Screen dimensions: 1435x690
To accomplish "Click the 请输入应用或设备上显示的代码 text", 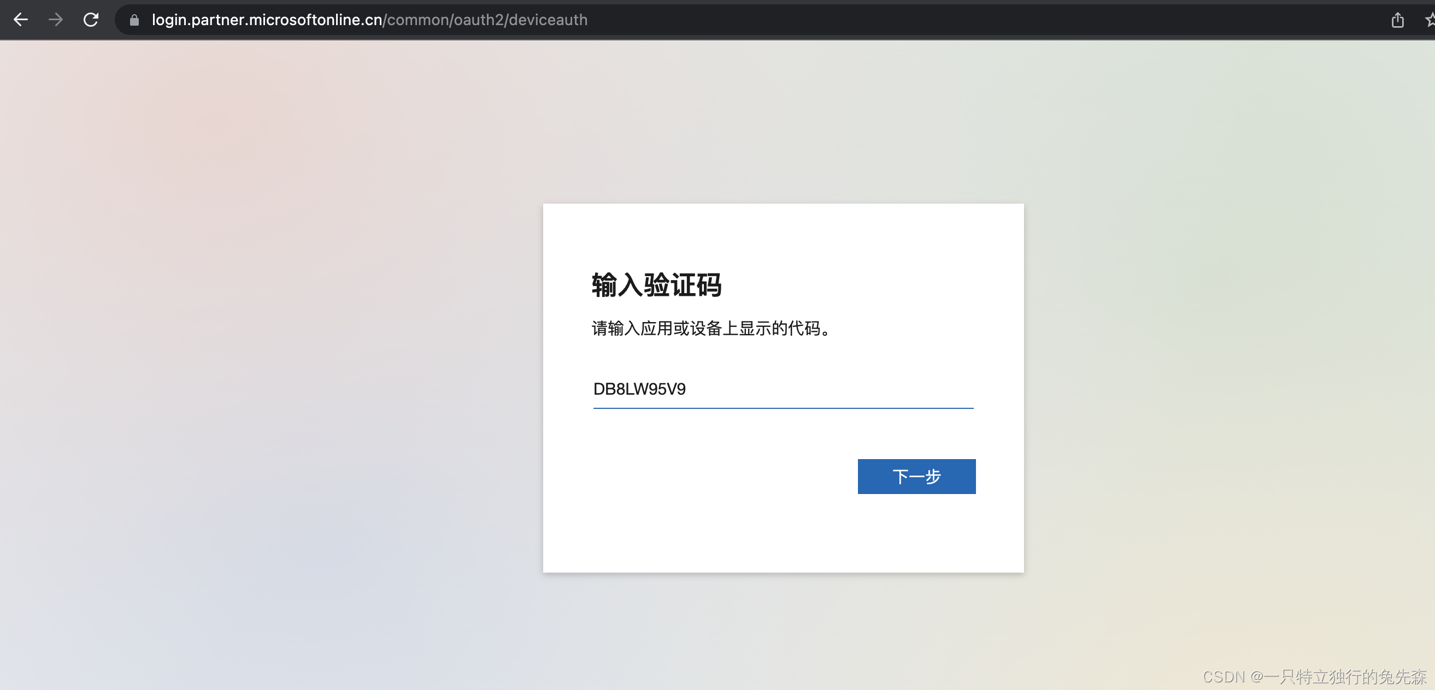I will coord(711,328).
